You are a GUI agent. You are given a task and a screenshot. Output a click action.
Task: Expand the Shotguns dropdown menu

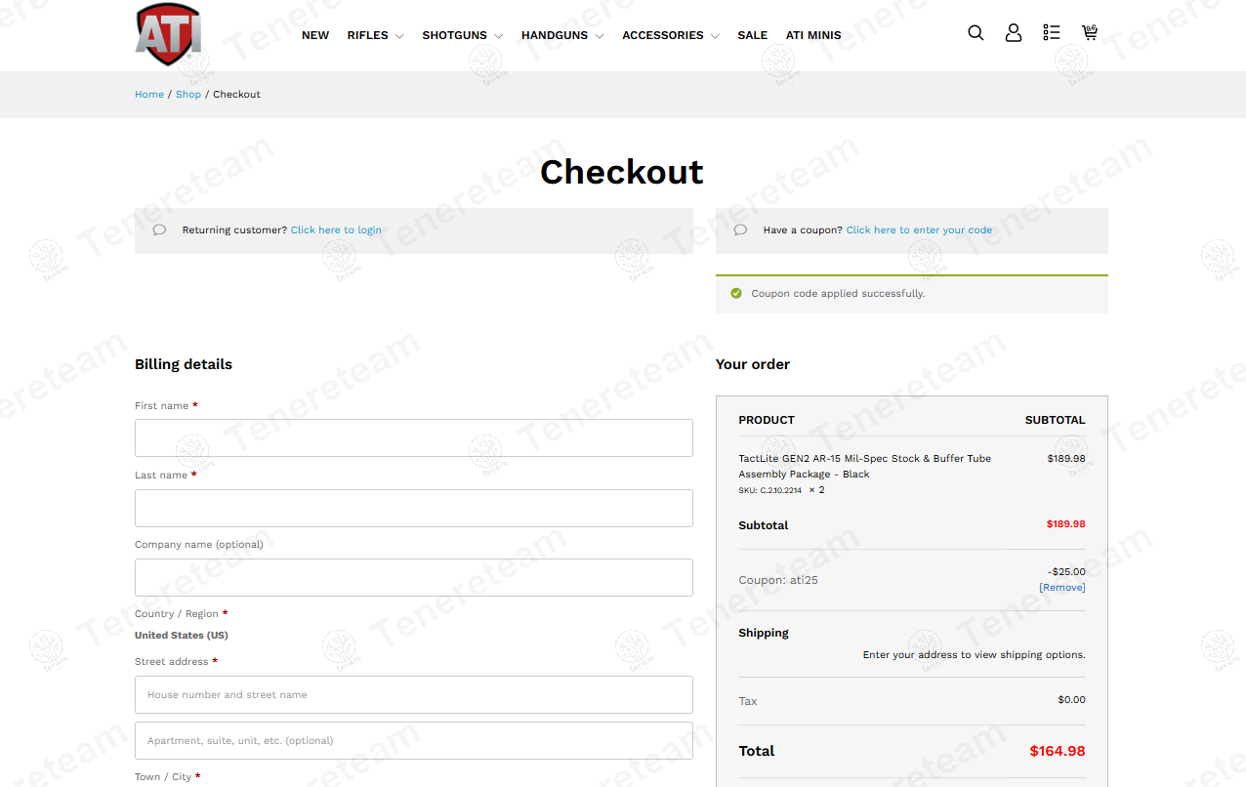point(462,35)
